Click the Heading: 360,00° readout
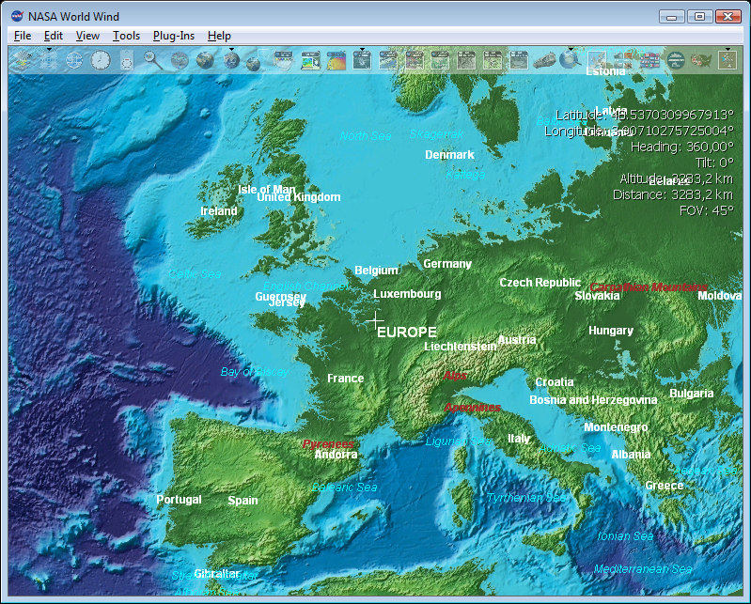The image size is (751, 604). pos(682,147)
